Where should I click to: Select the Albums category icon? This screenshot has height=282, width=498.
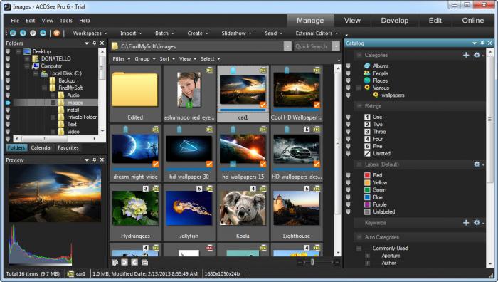(x=367, y=66)
